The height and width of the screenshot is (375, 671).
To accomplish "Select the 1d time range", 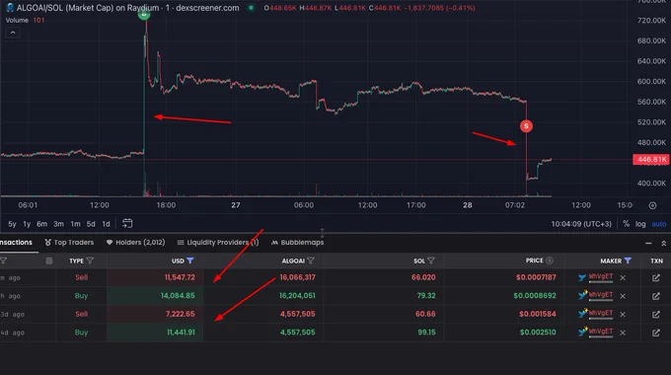I will (106, 224).
